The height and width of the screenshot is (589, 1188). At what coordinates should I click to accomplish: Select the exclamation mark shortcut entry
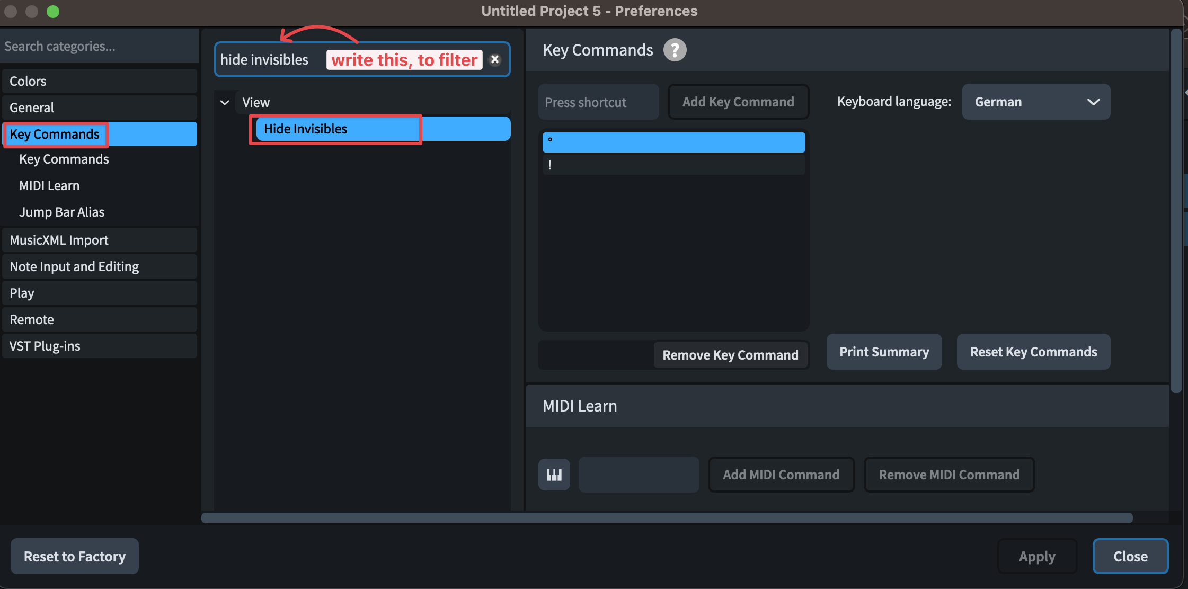tap(673, 165)
